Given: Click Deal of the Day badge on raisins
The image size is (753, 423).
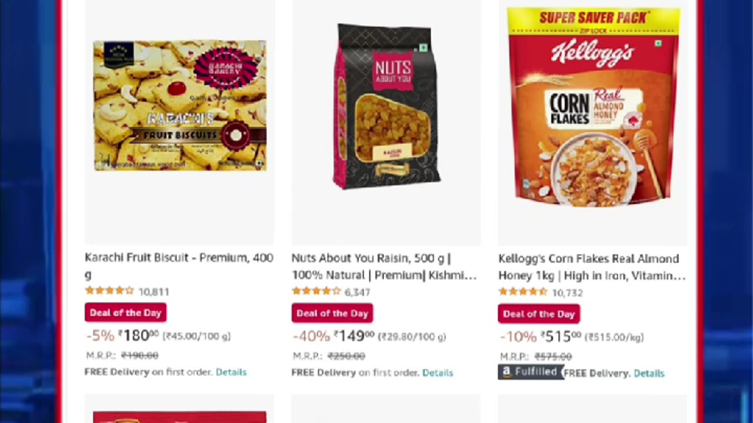Looking at the screenshot, I should coord(332,313).
